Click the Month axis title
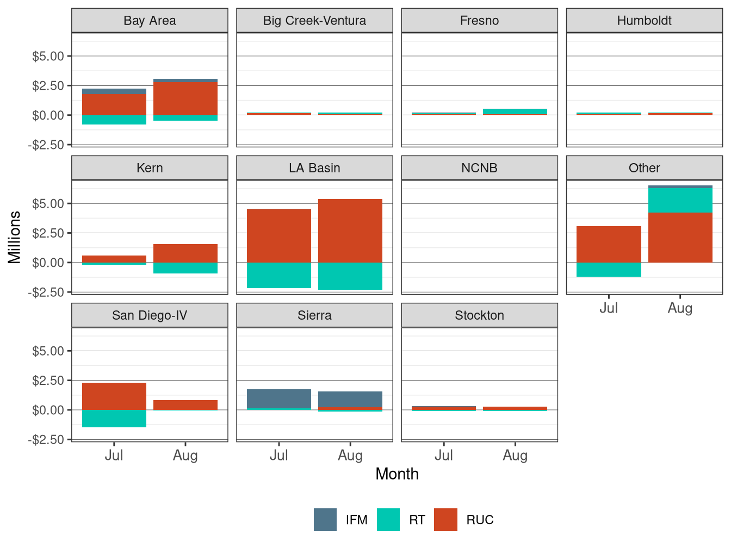The width and height of the screenshot is (731, 548). pos(397,474)
